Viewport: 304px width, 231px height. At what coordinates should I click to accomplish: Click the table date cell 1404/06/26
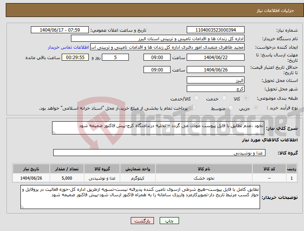(x=31, y=178)
